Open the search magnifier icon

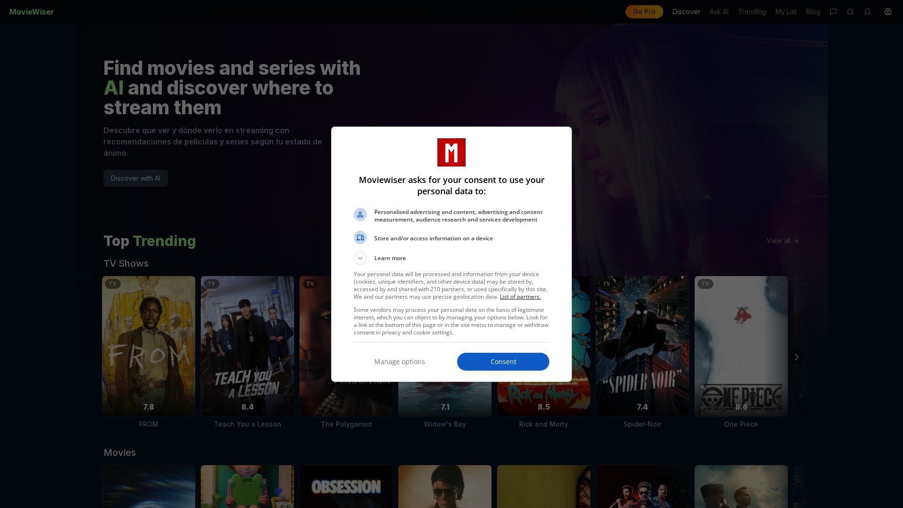[850, 12]
